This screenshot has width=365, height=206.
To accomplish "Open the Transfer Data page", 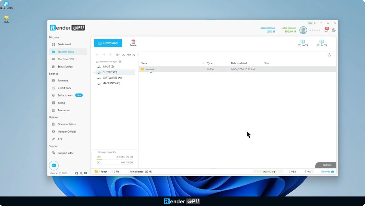I will pos(68,51).
